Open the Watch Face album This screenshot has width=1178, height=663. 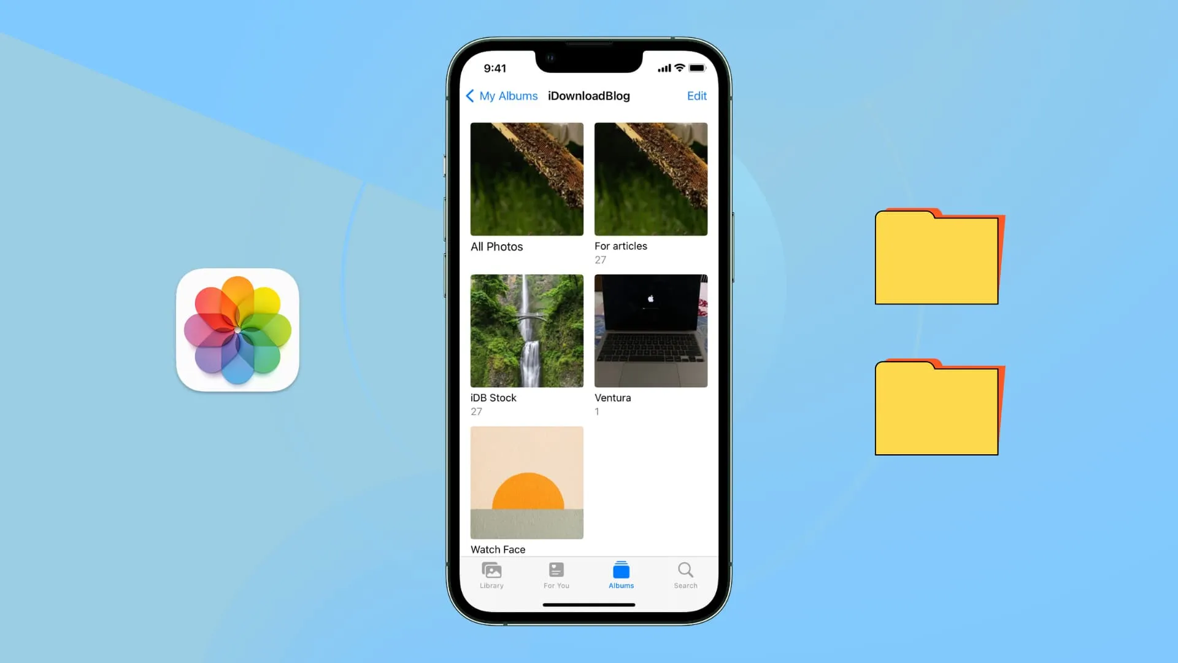pyautogui.click(x=526, y=483)
